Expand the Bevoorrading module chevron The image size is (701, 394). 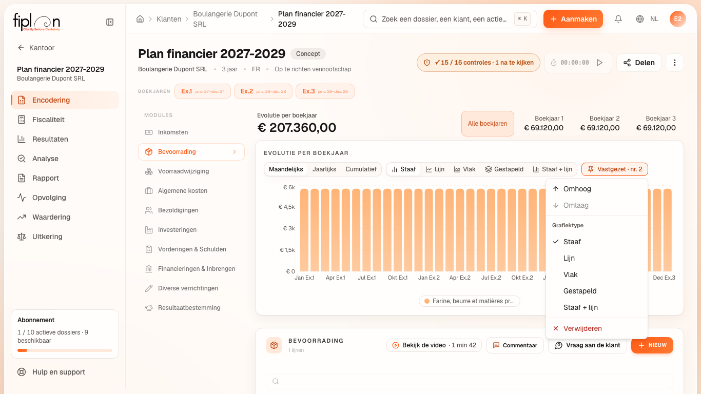pyautogui.click(x=235, y=152)
